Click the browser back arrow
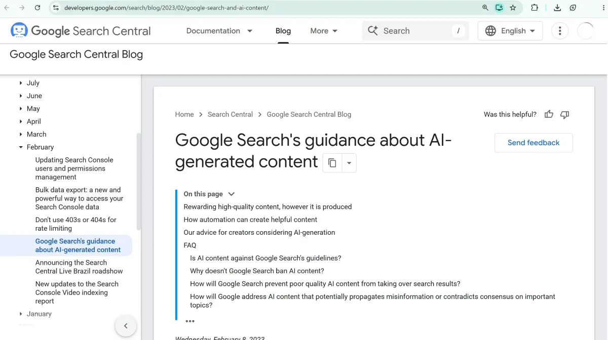 (7, 8)
